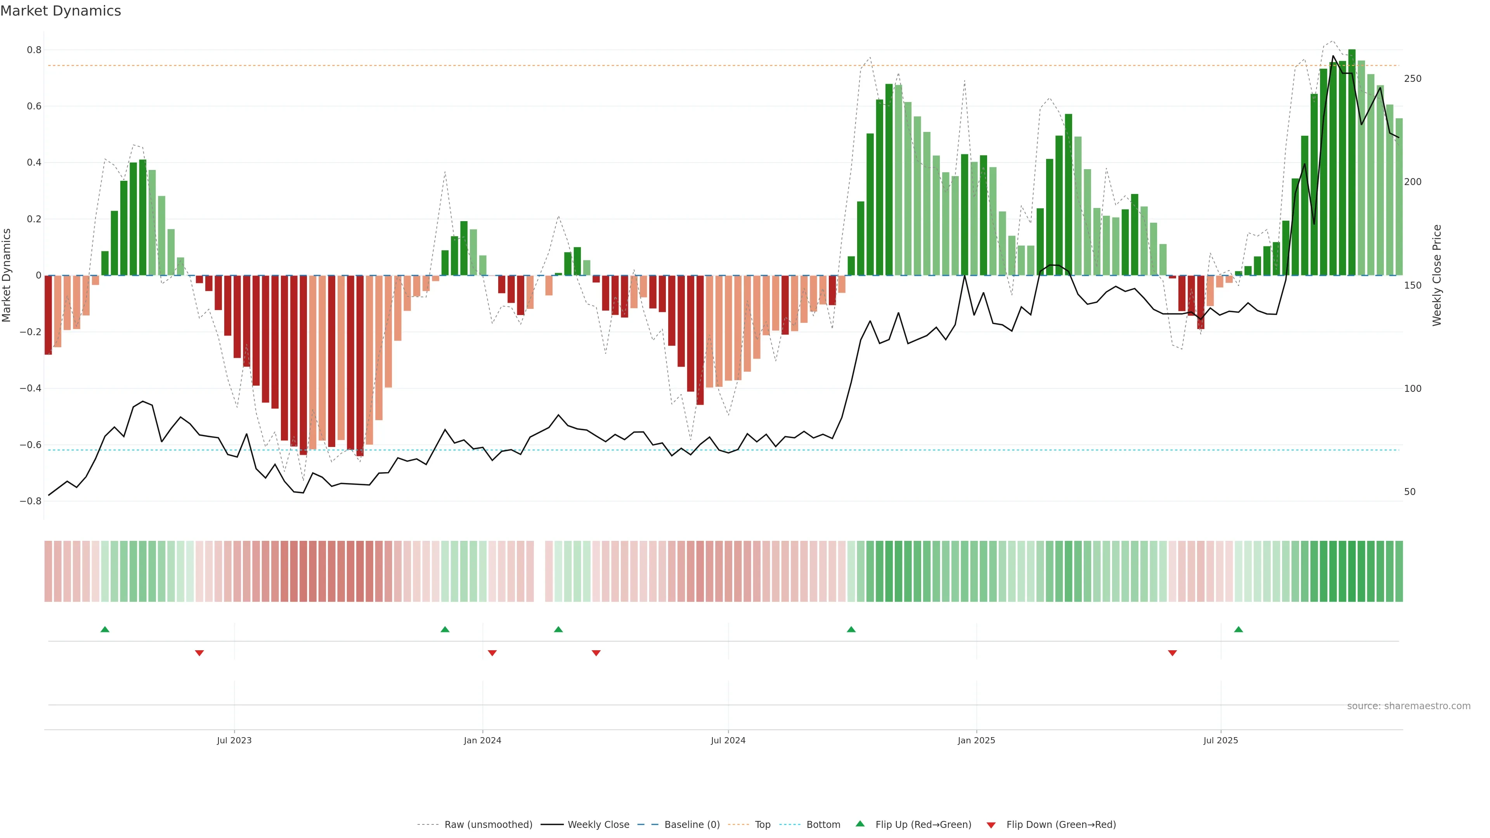Click the source: sharemaestro.com text

point(1409,706)
